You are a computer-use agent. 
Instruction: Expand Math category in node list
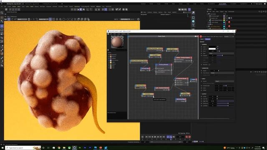coord(109,66)
